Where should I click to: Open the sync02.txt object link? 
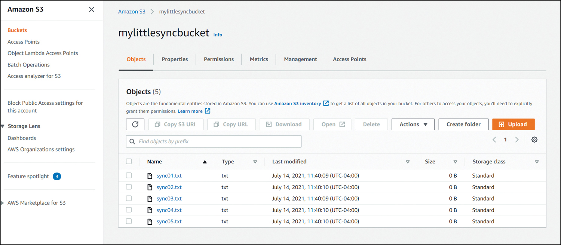point(169,187)
